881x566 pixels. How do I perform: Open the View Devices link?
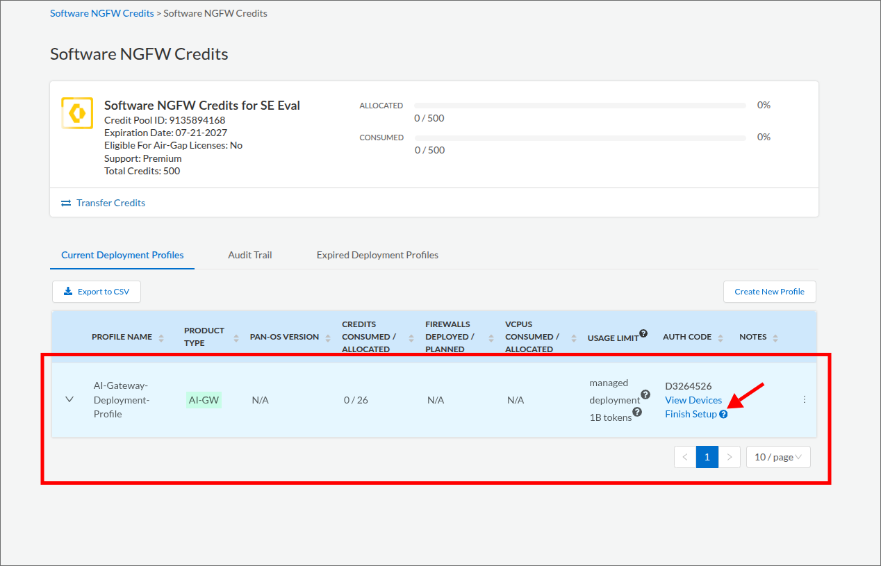693,400
